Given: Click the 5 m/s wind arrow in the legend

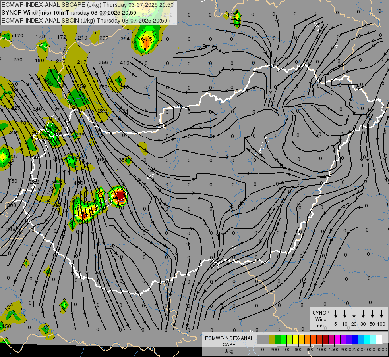Looking at the screenshot, I should point(335,314).
